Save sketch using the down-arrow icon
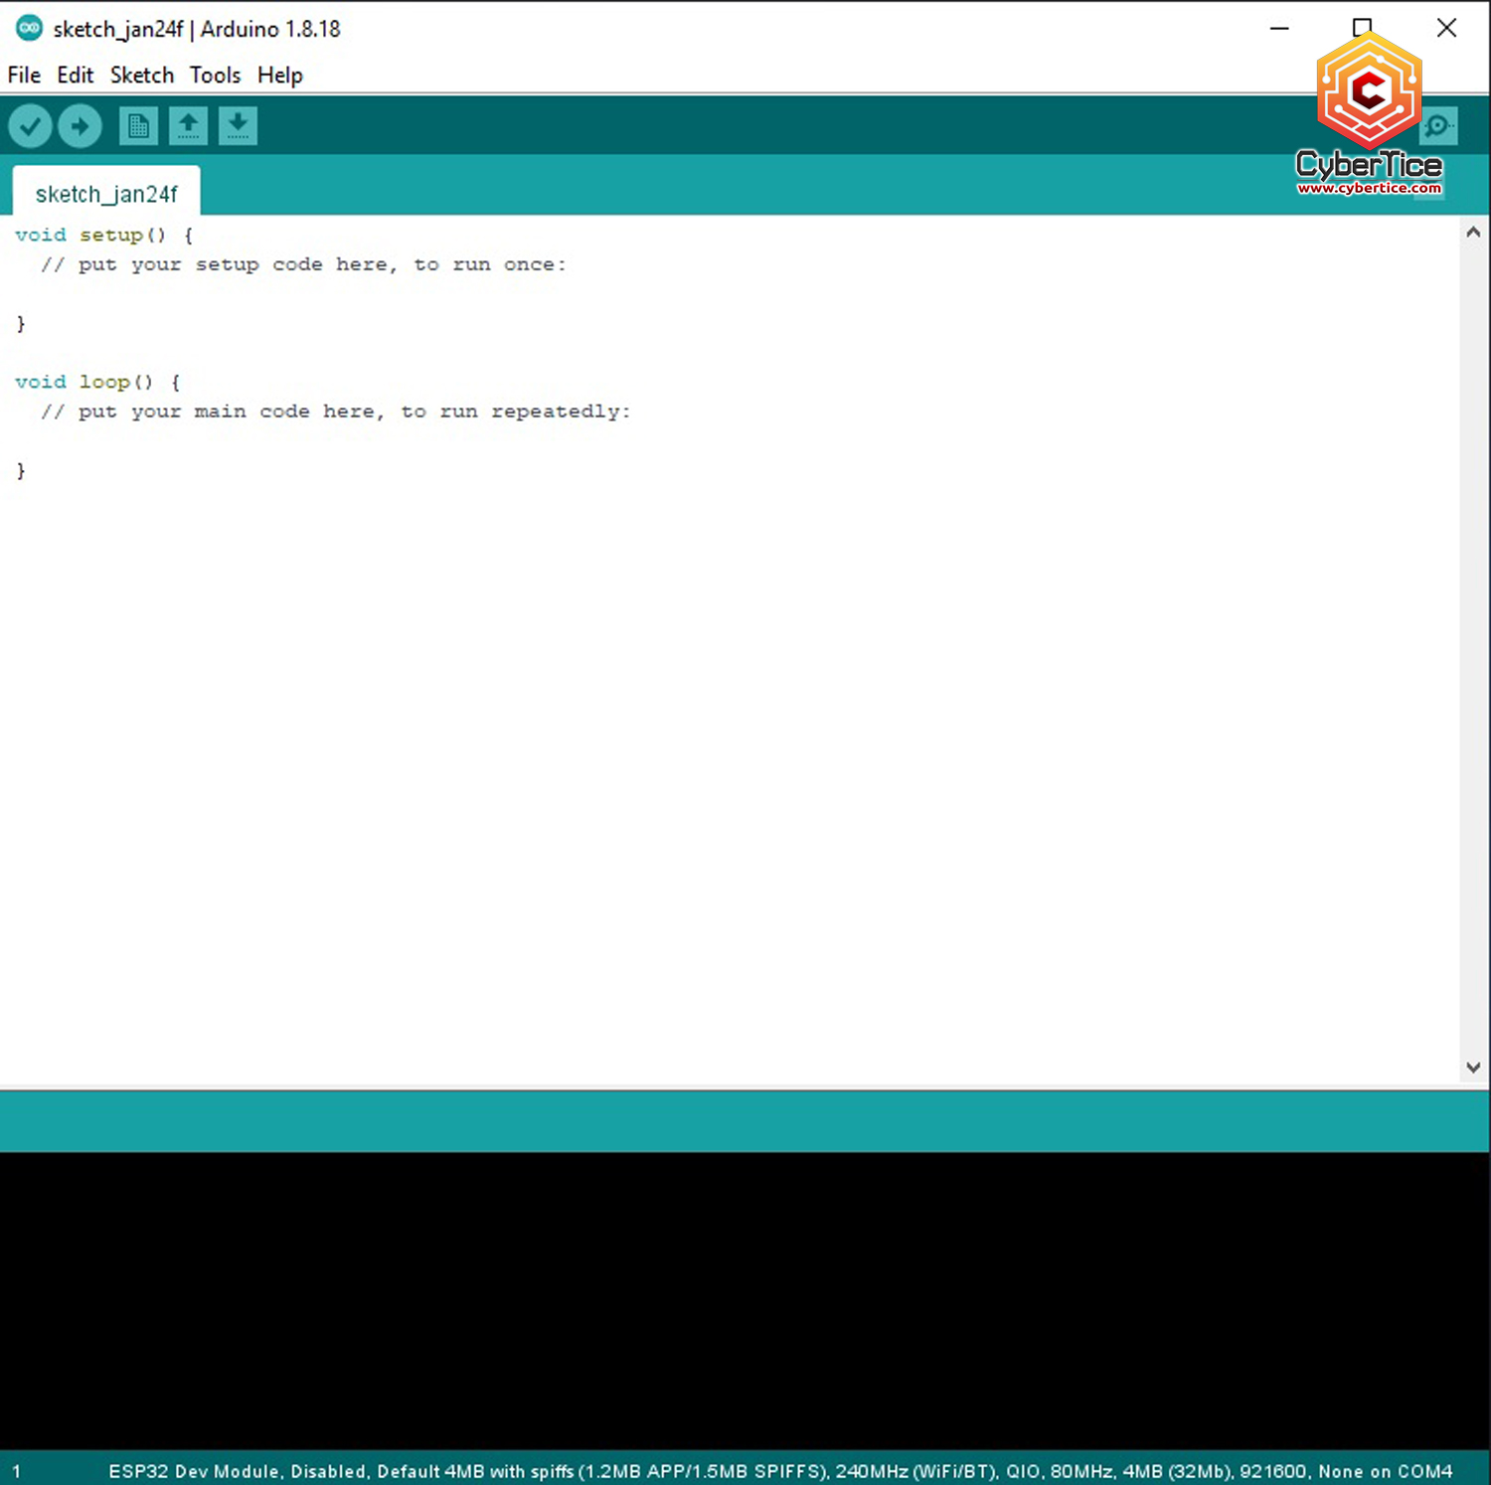Screen dimensions: 1491x1485 coord(238,126)
